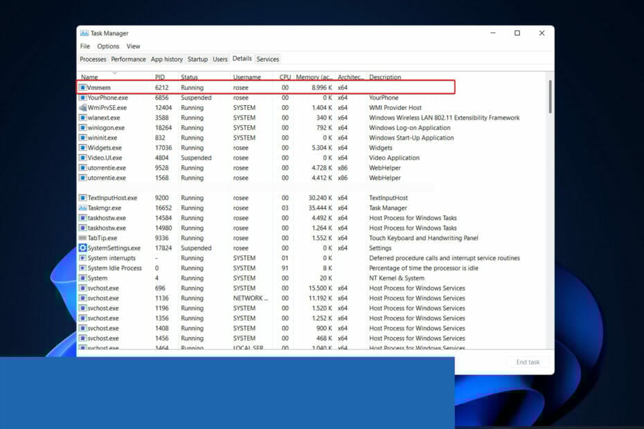The width and height of the screenshot is (644, 429).
Task: Click the WmiPrvSE.exe process icon
Action: click(82, 108)
